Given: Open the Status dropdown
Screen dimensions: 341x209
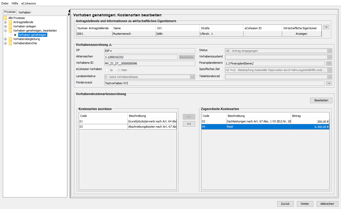Looking at the screenshot, I should tap(330, 51).
